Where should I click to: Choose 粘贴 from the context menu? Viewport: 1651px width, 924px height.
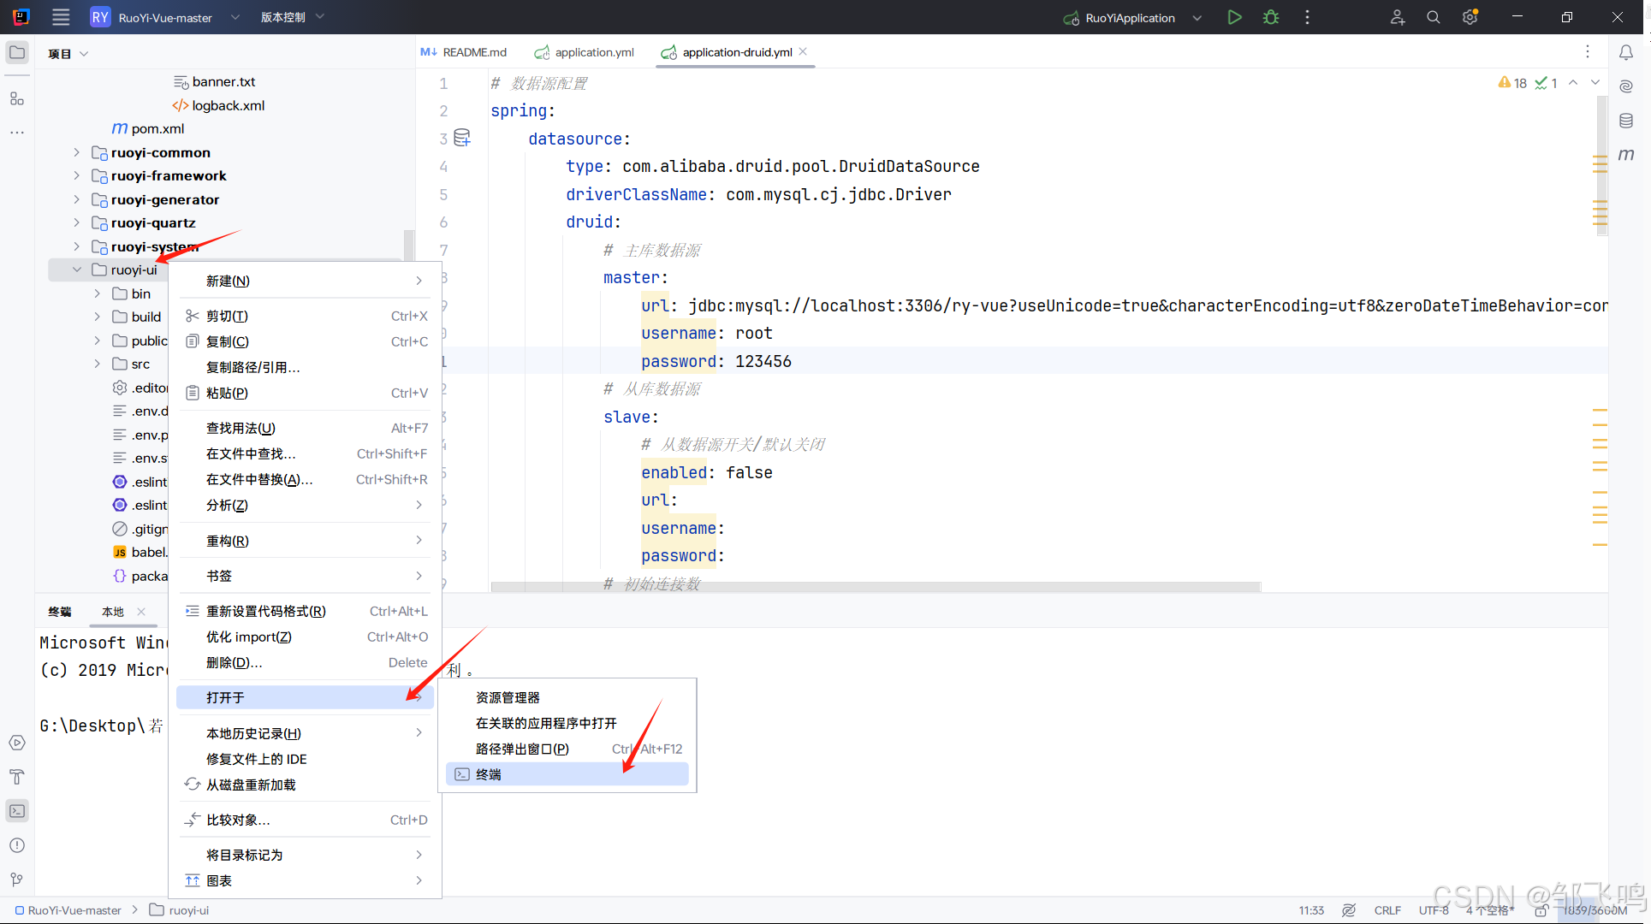(x=305, y=393)
